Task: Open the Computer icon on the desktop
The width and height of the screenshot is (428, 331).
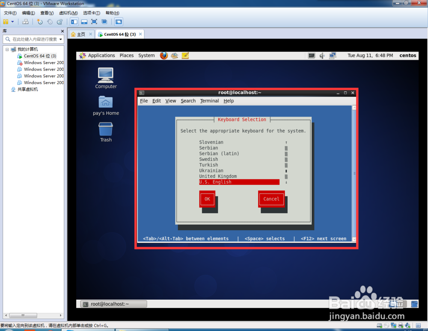Action: [x=105, y=75]
